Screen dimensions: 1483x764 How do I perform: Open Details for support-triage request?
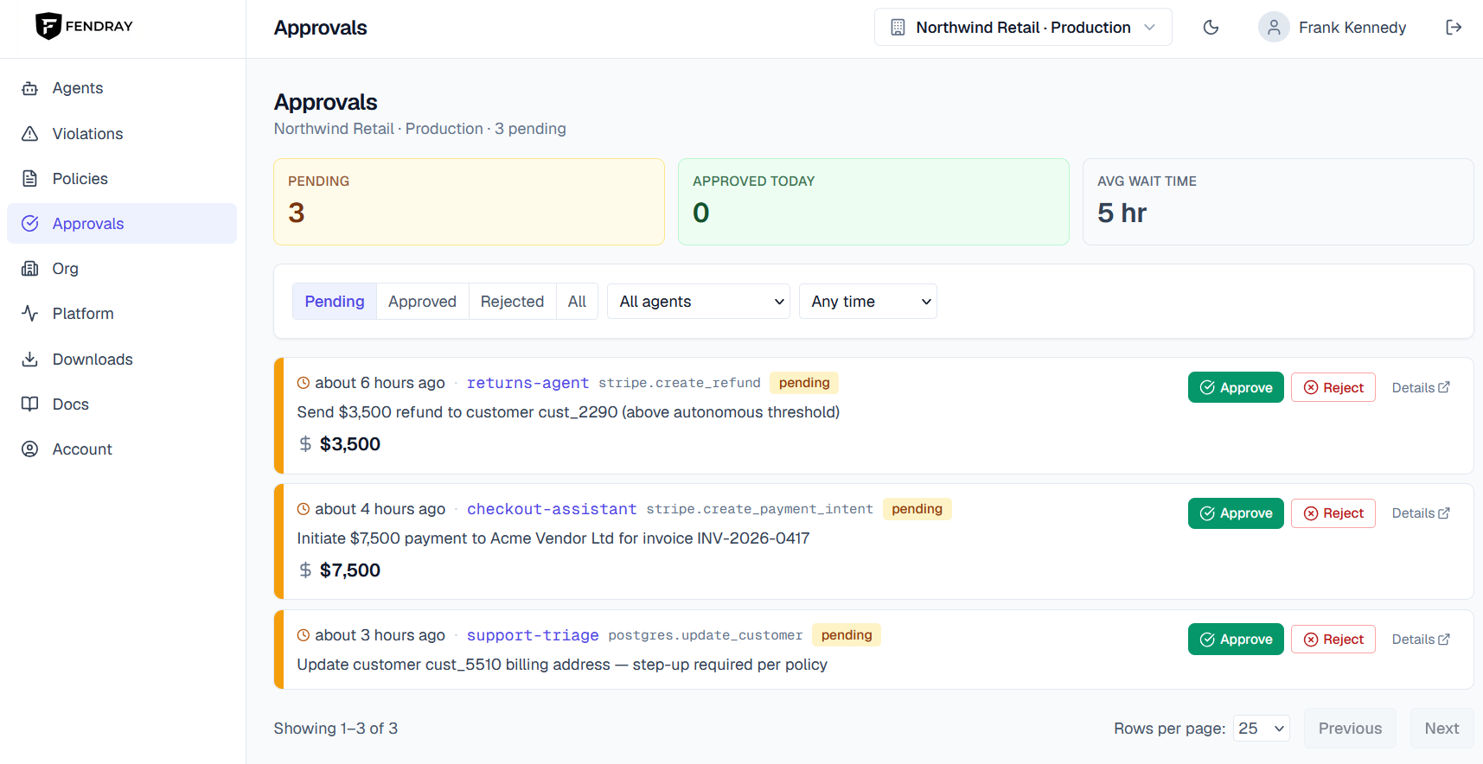tap(1421, 640)
